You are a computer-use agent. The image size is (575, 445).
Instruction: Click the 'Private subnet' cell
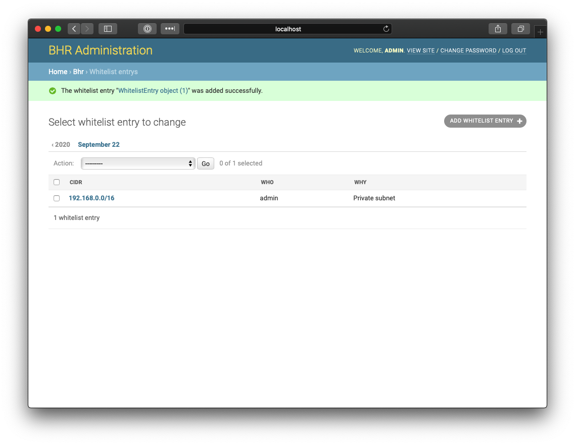coord(374,198)
